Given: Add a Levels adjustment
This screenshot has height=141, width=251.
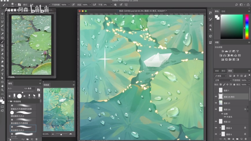Looking at the screenshot, I should [226, 51].
